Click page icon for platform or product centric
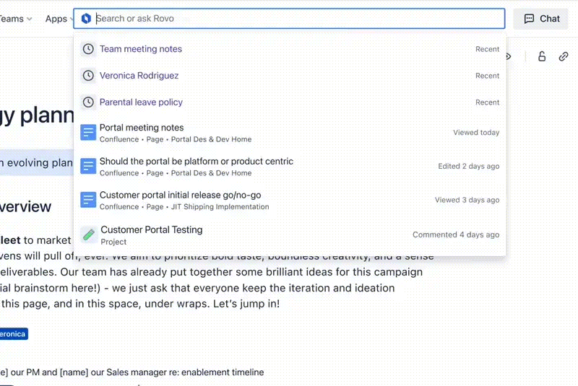 coord(88,167)
